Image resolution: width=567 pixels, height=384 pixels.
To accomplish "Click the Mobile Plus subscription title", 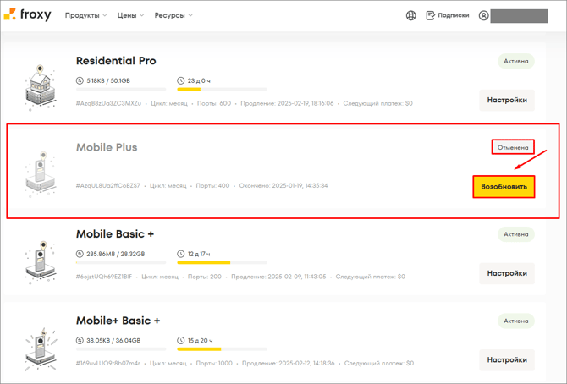I will tap(107, 147).
